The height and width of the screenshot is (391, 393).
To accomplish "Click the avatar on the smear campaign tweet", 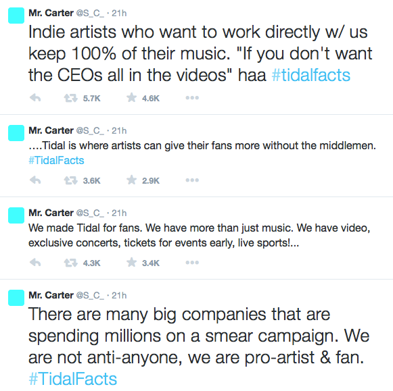I will point(16,298).
